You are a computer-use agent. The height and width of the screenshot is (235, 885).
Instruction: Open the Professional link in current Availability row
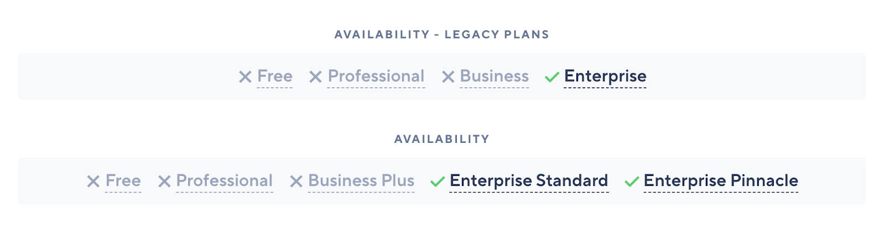pyautogui.click(x=225, y=181)
